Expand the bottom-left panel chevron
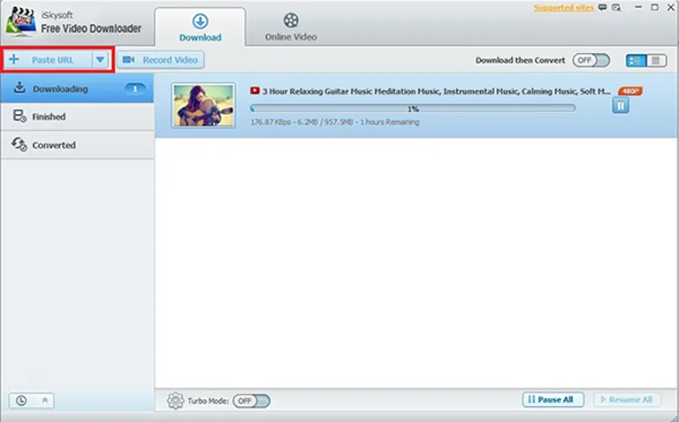 click(x=44, y=401)
